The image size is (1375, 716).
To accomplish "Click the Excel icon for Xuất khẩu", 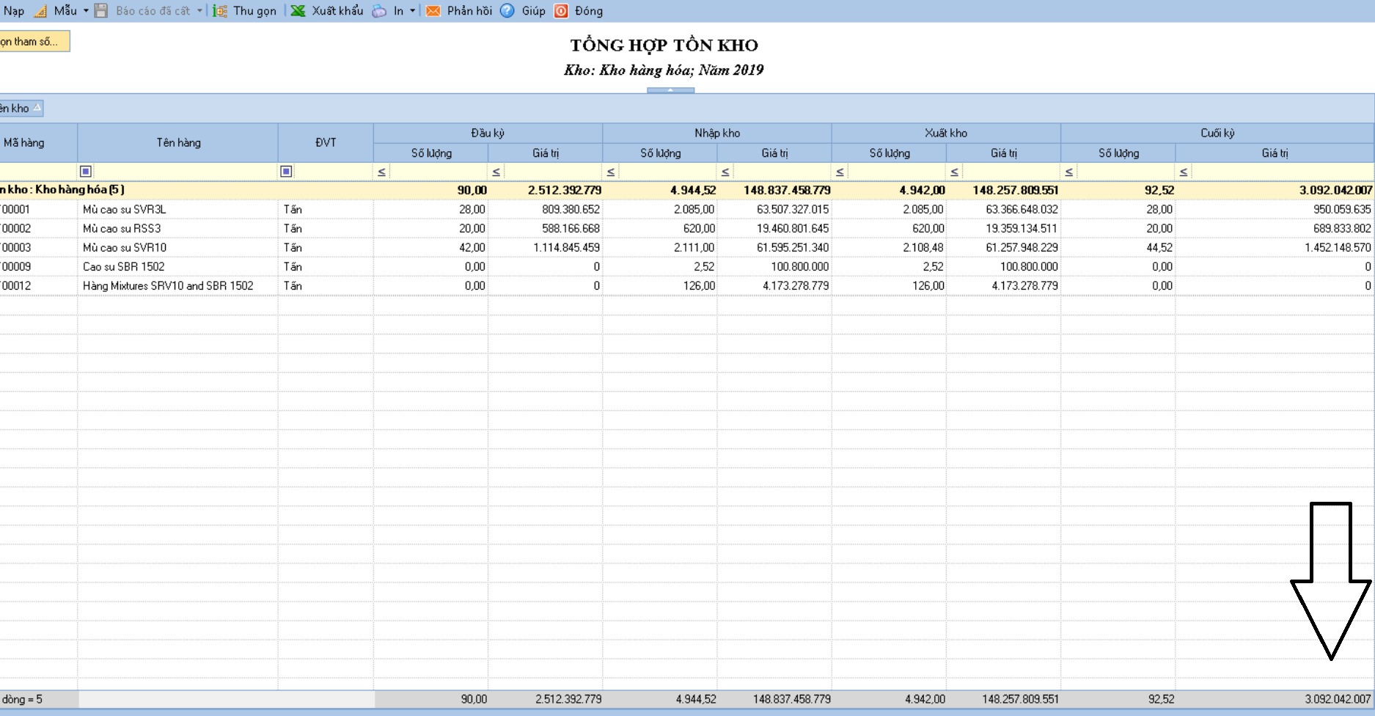I will [298, 11].
